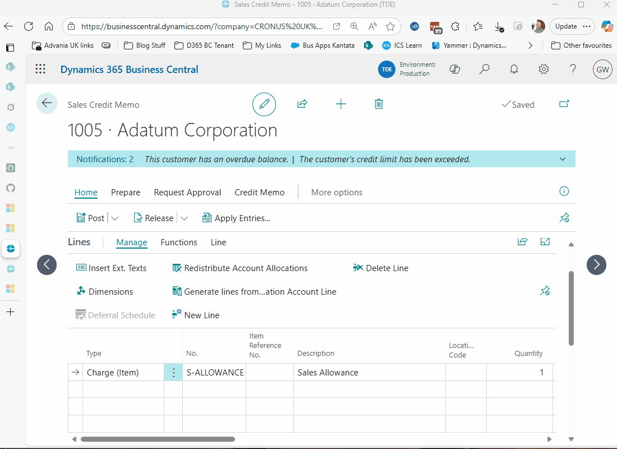Expand the notifications bar chevron
This screenshot has width=617, height=449.
point(563,159)
